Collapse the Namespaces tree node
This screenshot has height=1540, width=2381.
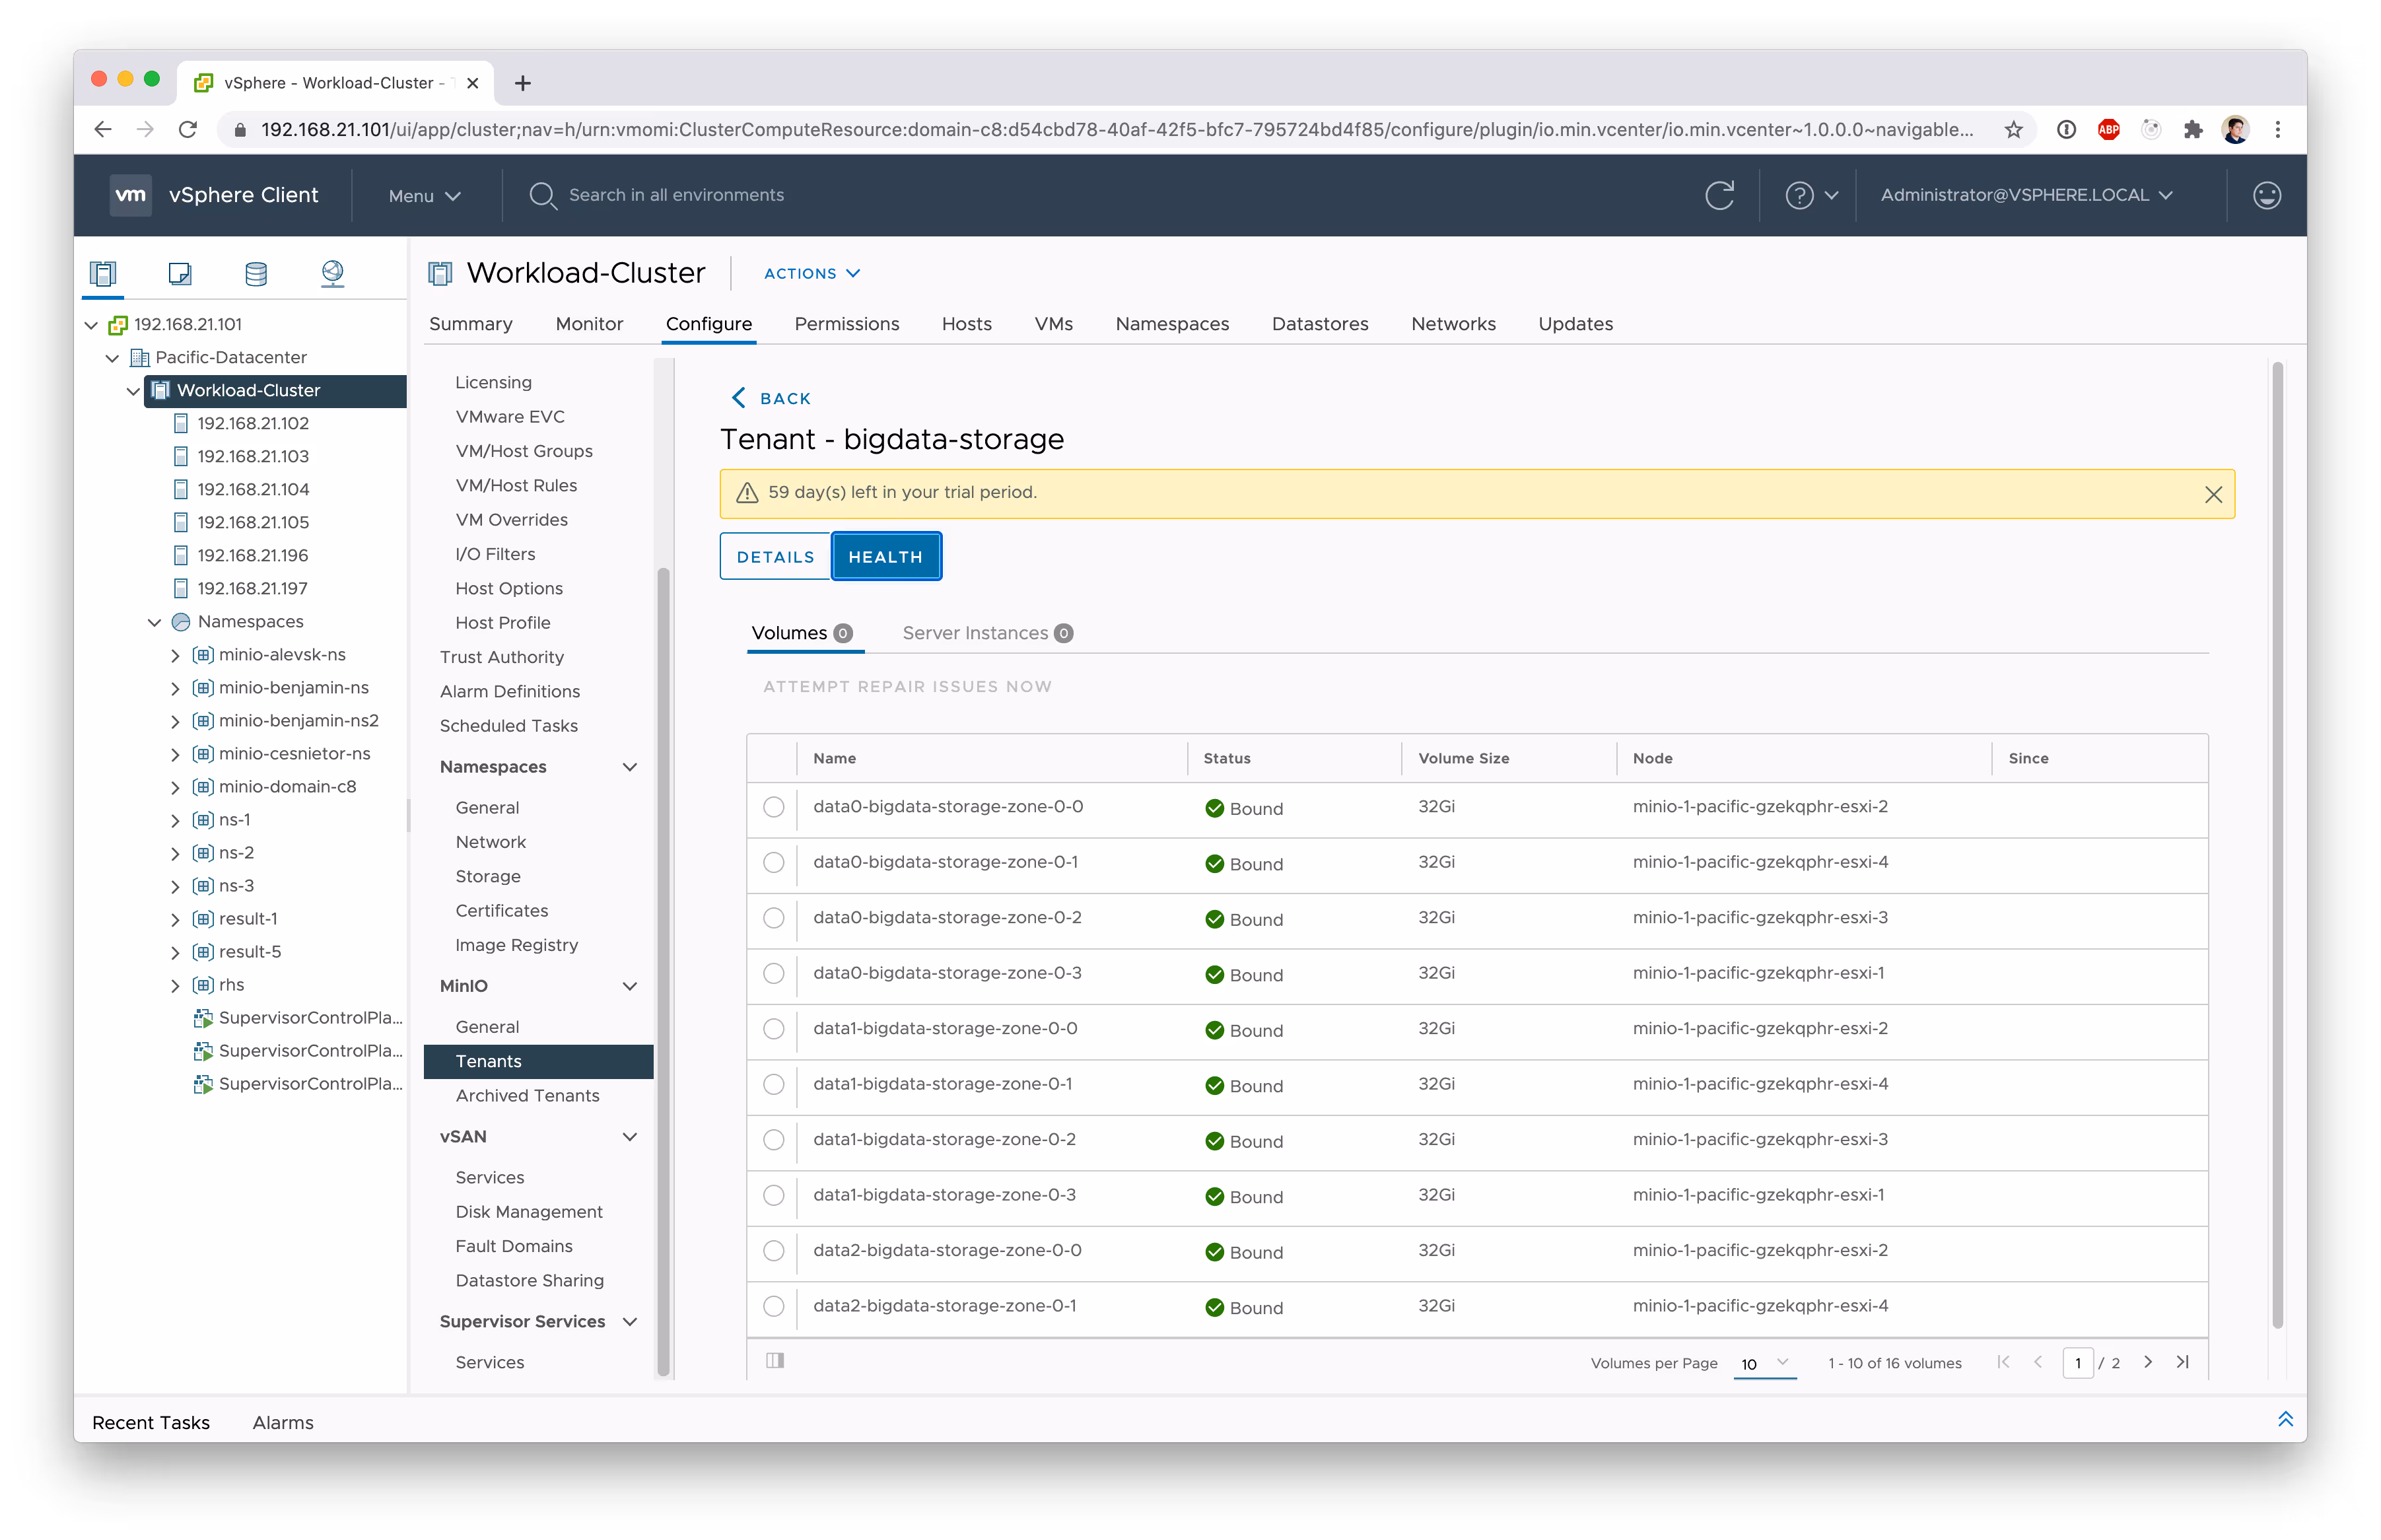click(x=155, y=622)
